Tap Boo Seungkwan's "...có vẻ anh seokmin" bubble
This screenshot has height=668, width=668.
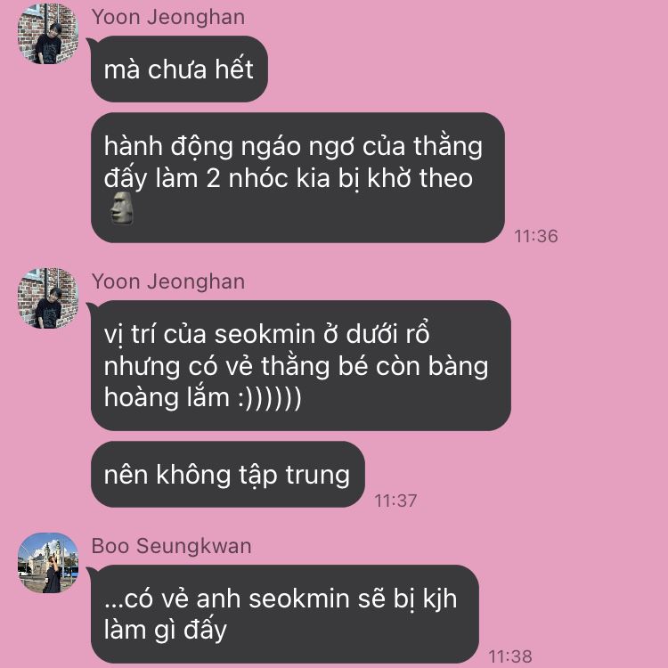pos(285,614)
